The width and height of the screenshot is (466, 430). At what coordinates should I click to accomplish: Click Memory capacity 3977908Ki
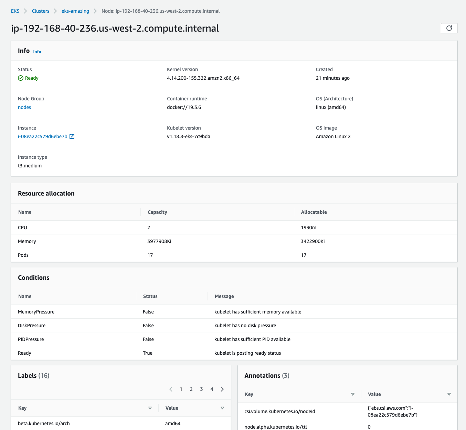point(159,241)
